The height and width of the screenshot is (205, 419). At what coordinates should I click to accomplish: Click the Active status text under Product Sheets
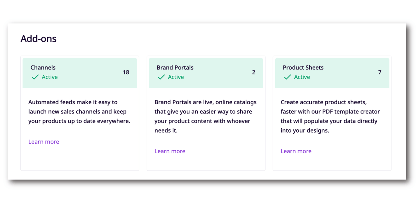point(302,77)
